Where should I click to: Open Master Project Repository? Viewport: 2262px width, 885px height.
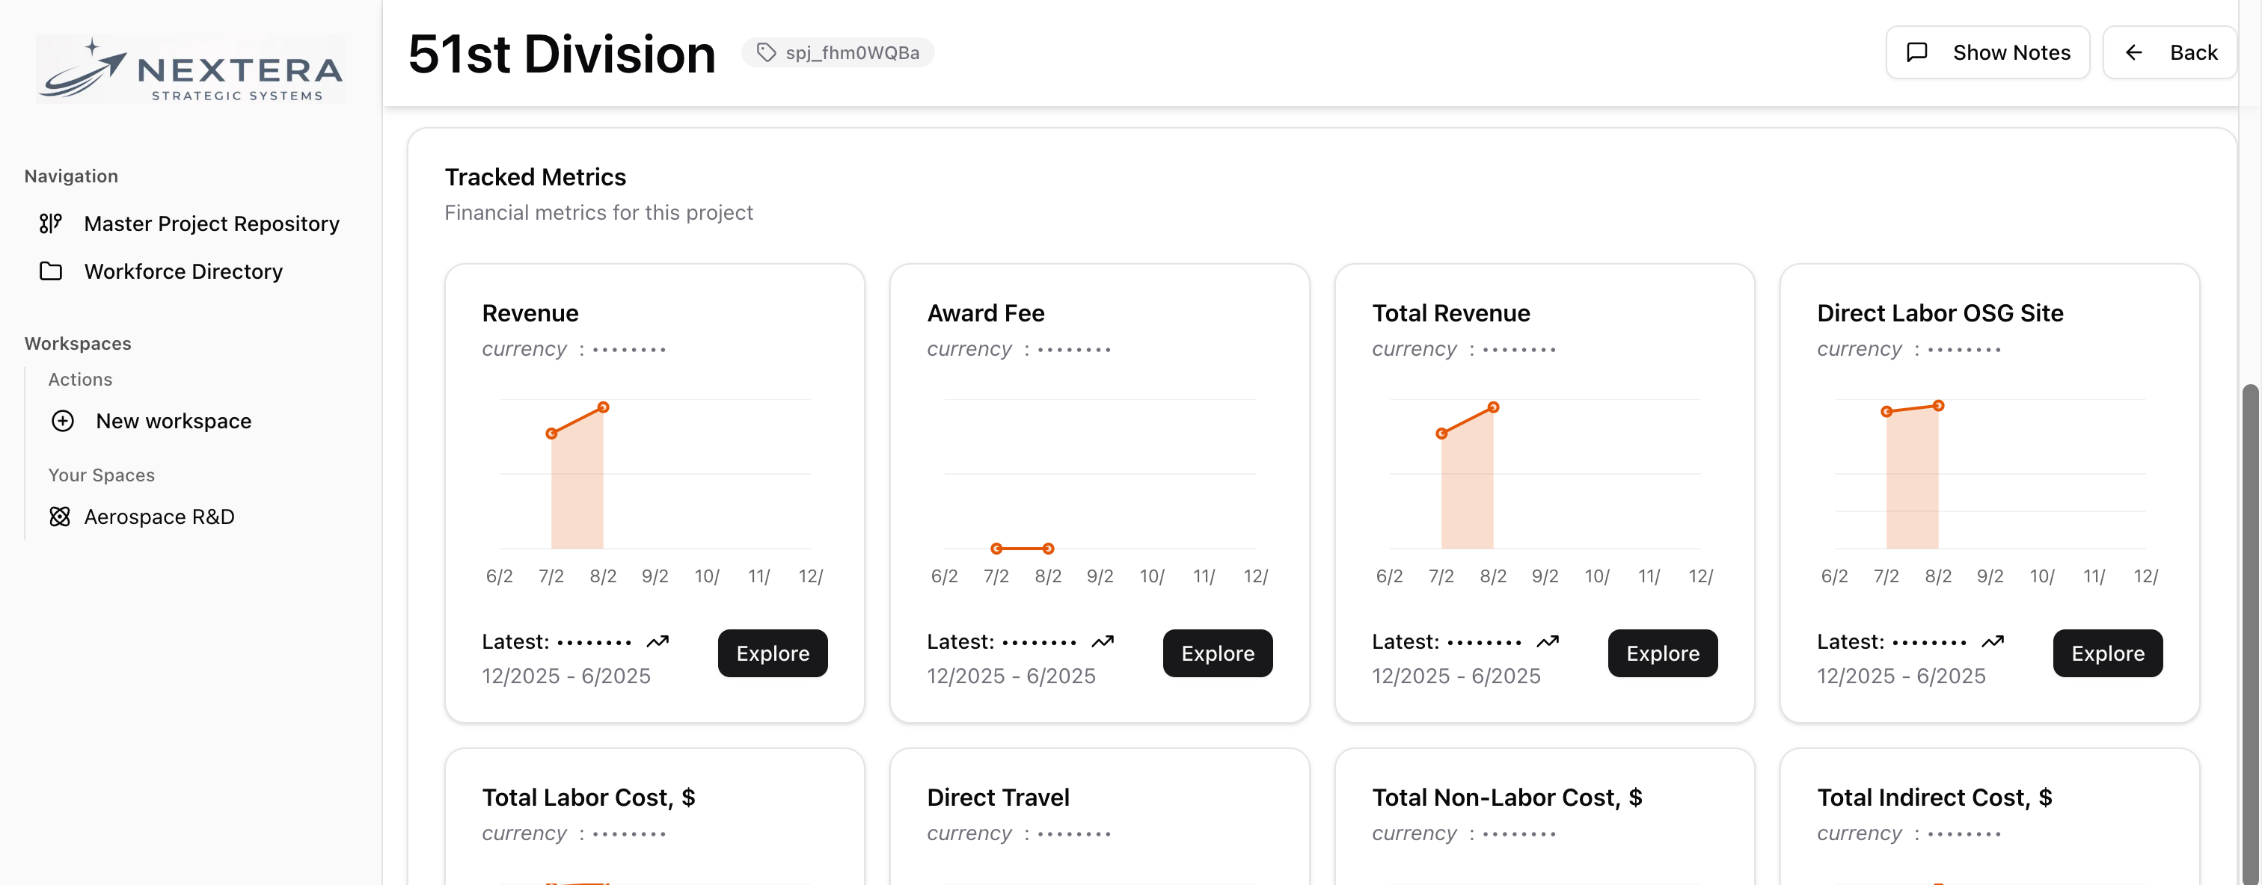pyautogui.click(x=190, y=223)
